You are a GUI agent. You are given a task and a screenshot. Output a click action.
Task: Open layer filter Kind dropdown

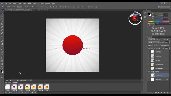(151, 39)
